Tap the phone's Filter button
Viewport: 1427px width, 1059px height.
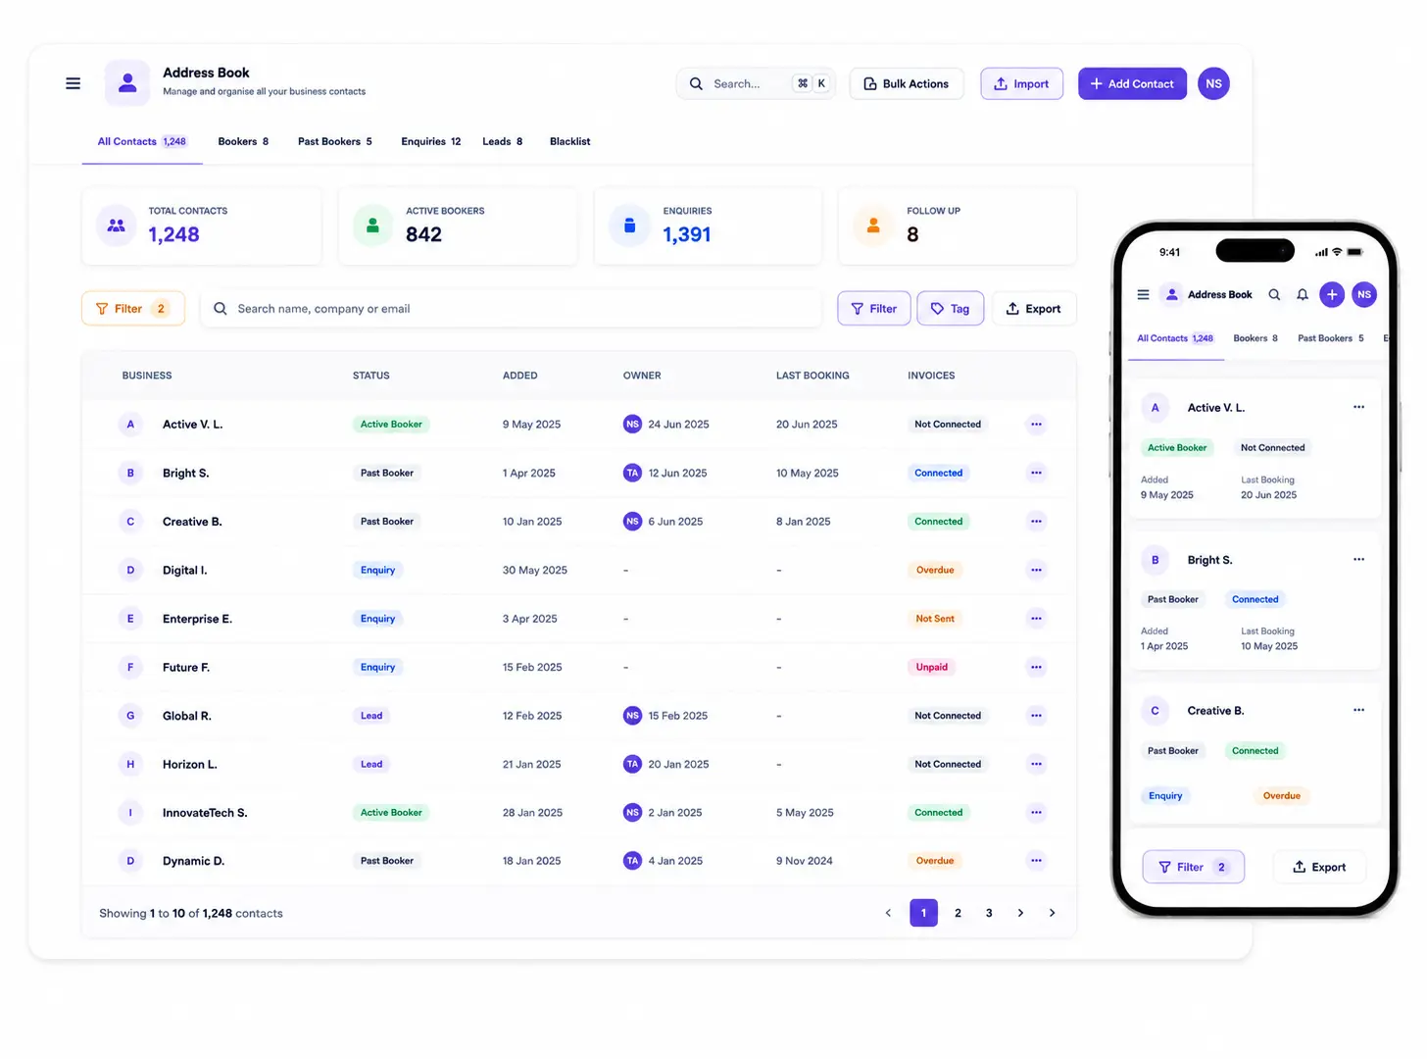(x=1194, y=867)
